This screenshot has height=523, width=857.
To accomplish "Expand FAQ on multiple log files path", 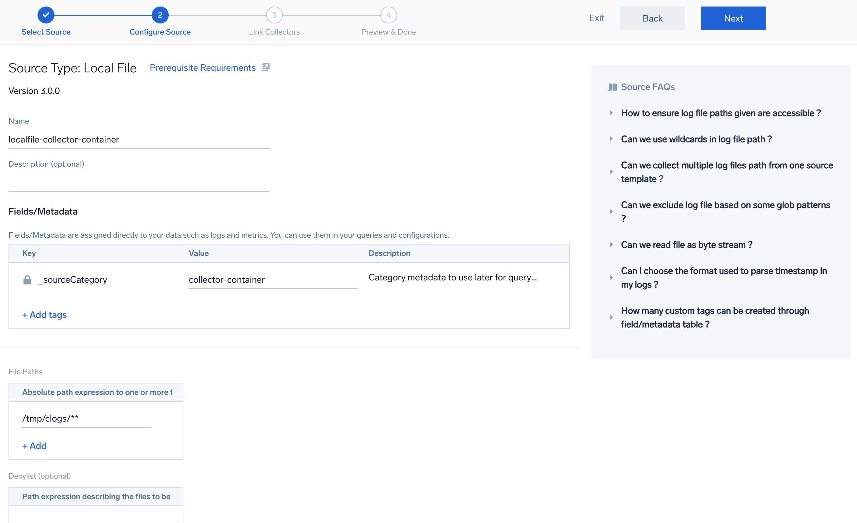I will coord(726,172).
